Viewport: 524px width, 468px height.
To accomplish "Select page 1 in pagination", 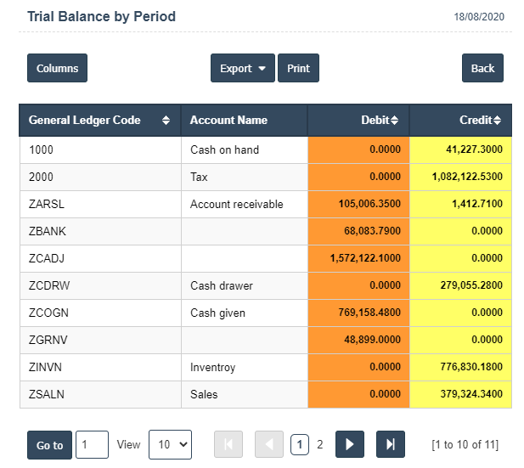I will click(x=299, y=444).
